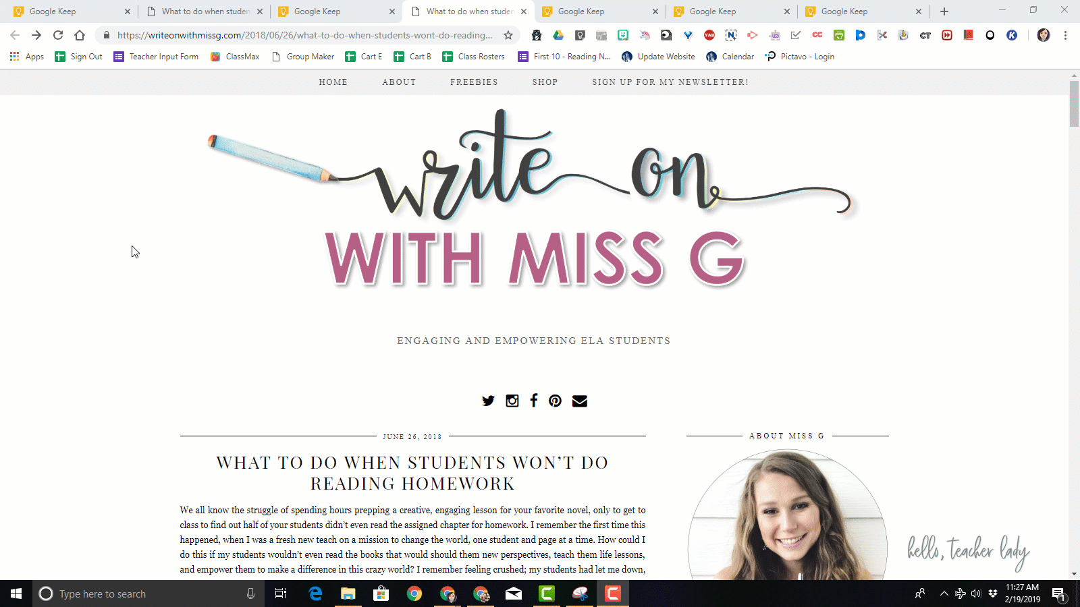
Task: Click the Google Drive extension icon
Action: [x=558, y=35]
